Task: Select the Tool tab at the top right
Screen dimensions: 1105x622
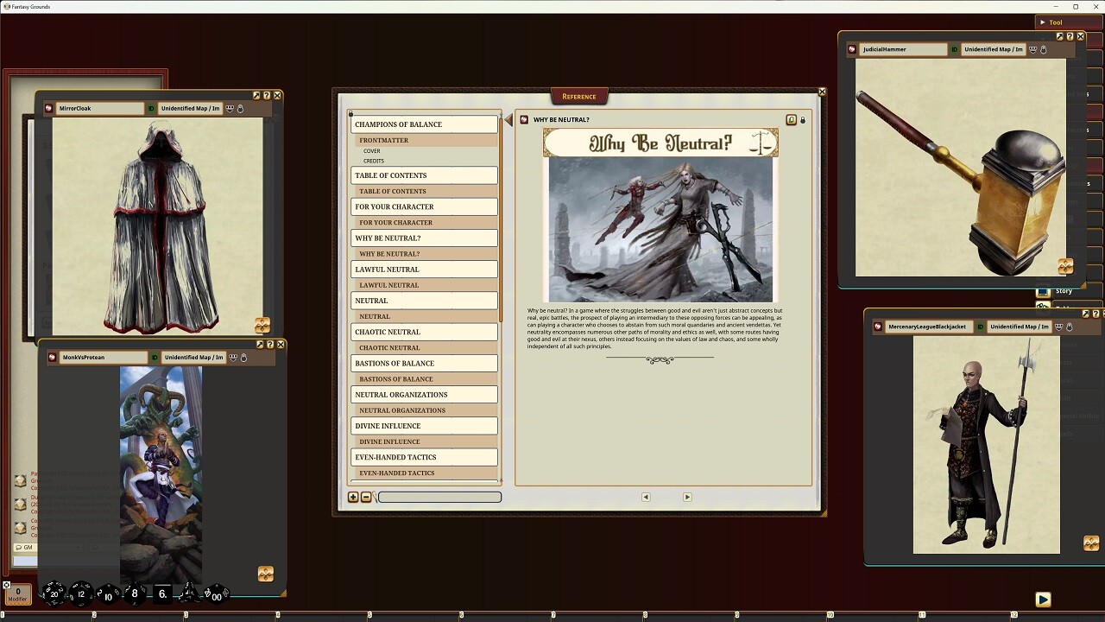Action: click(x=1055, y=22)
